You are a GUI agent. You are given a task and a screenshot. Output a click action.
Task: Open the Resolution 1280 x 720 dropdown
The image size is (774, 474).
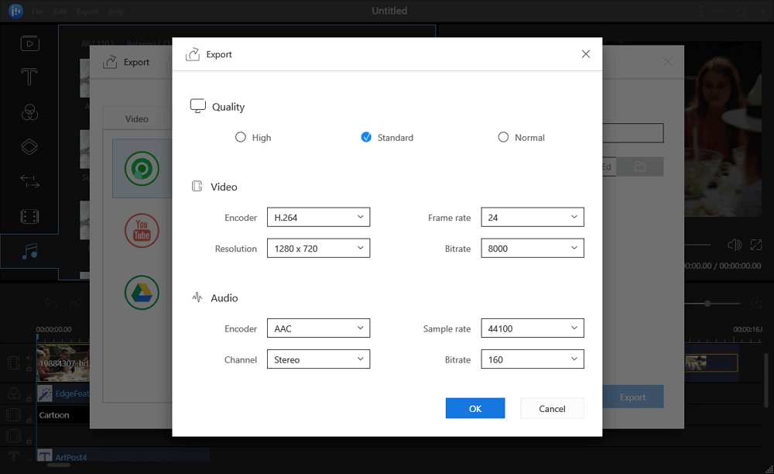point(318,249)
